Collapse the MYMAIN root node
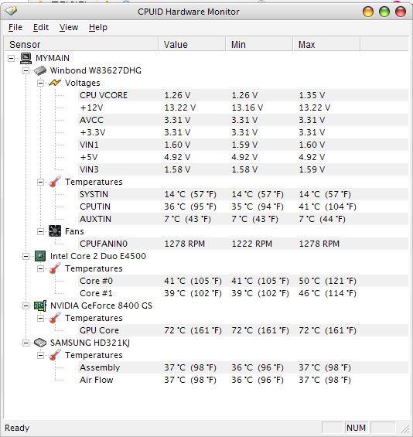The image size is (413, 437). pos(11,58)
